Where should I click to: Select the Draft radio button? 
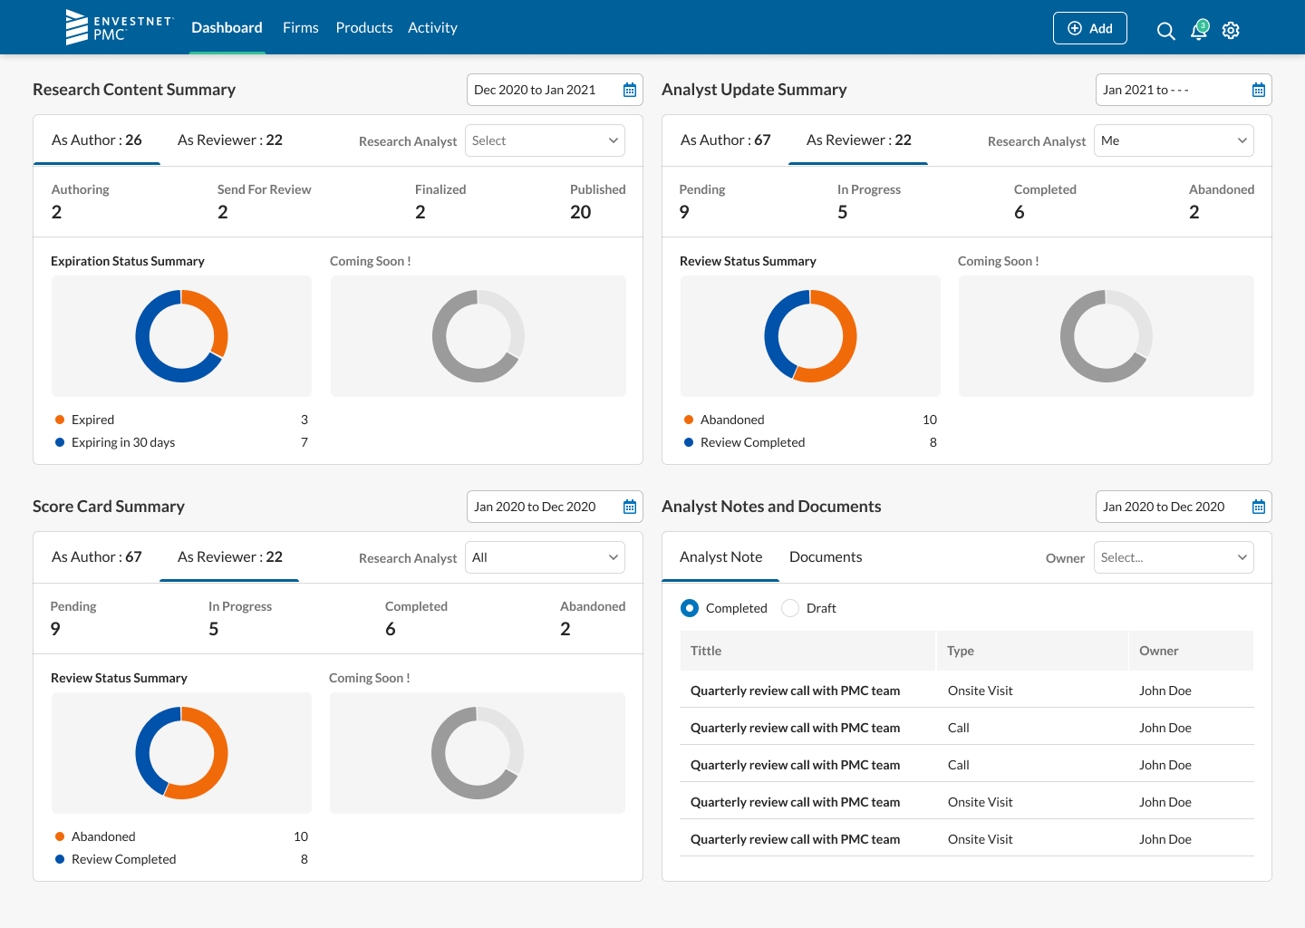pos(790,608)
